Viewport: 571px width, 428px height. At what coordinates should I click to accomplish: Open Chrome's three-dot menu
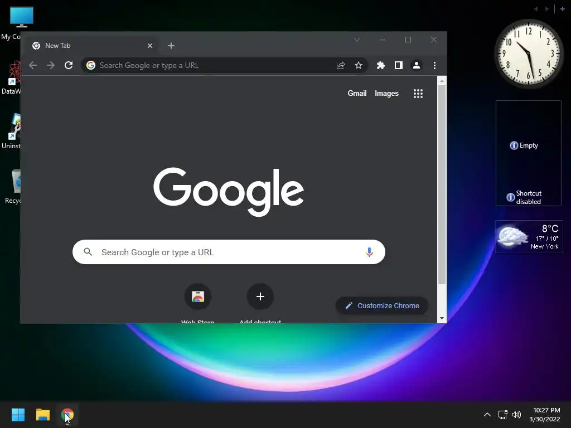click(434, 65)
